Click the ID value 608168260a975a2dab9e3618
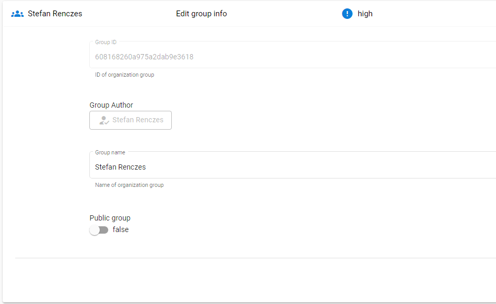Viewport: 496px width, 304px height. point(144,57)
